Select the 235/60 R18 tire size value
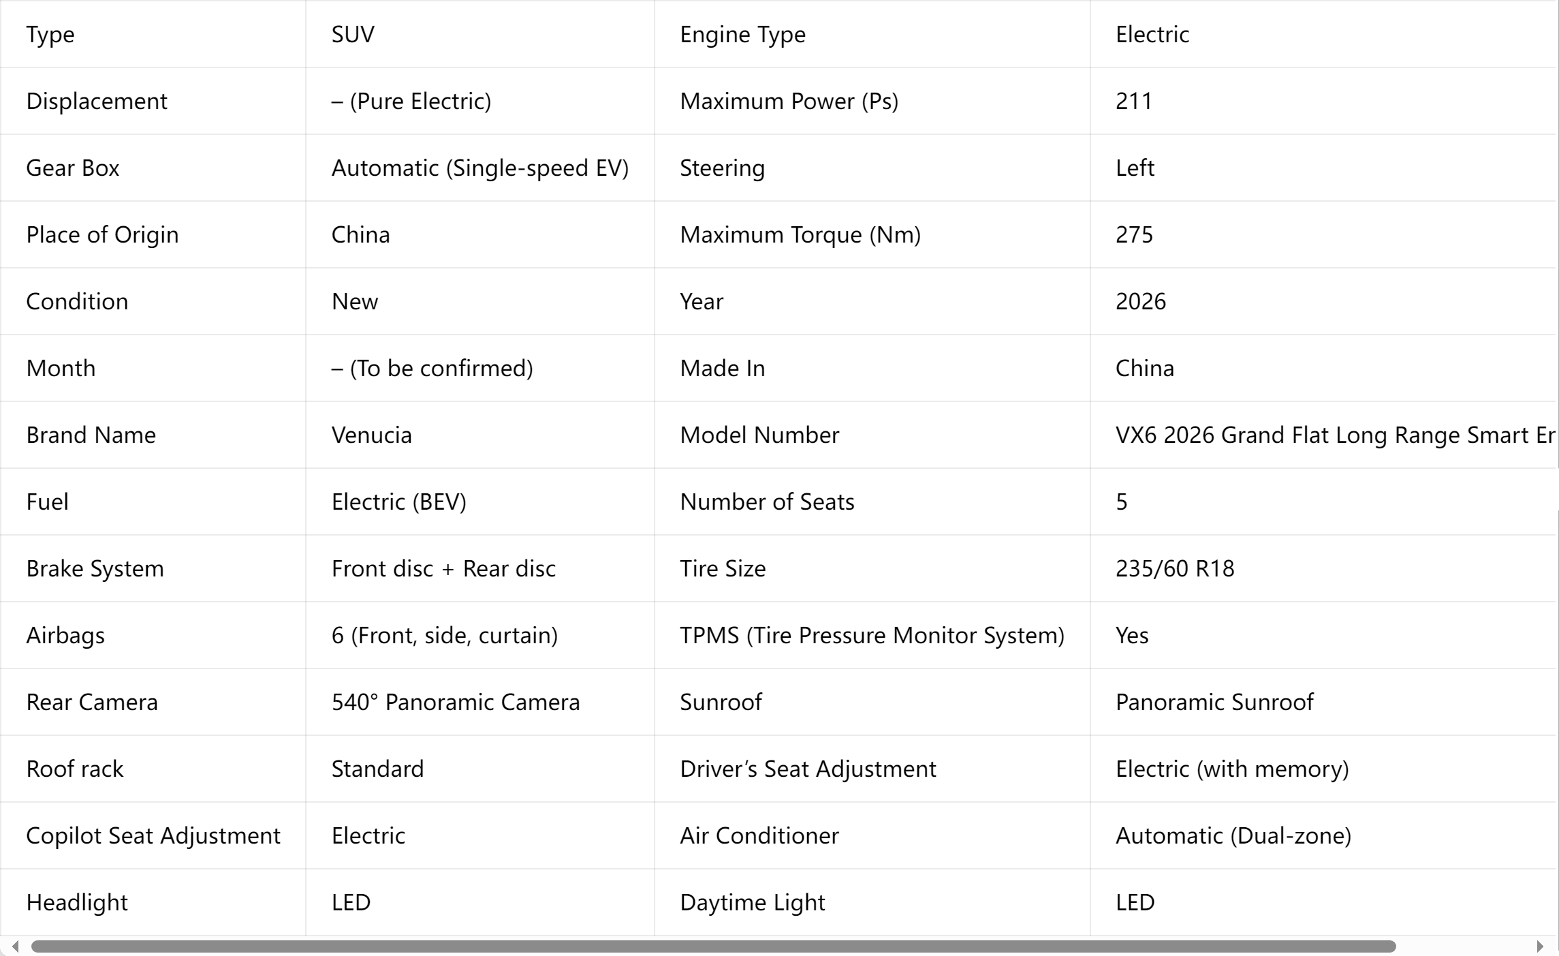This screenshot has height=956, width=1559. pyautogui.click(x=1175, y=568)
